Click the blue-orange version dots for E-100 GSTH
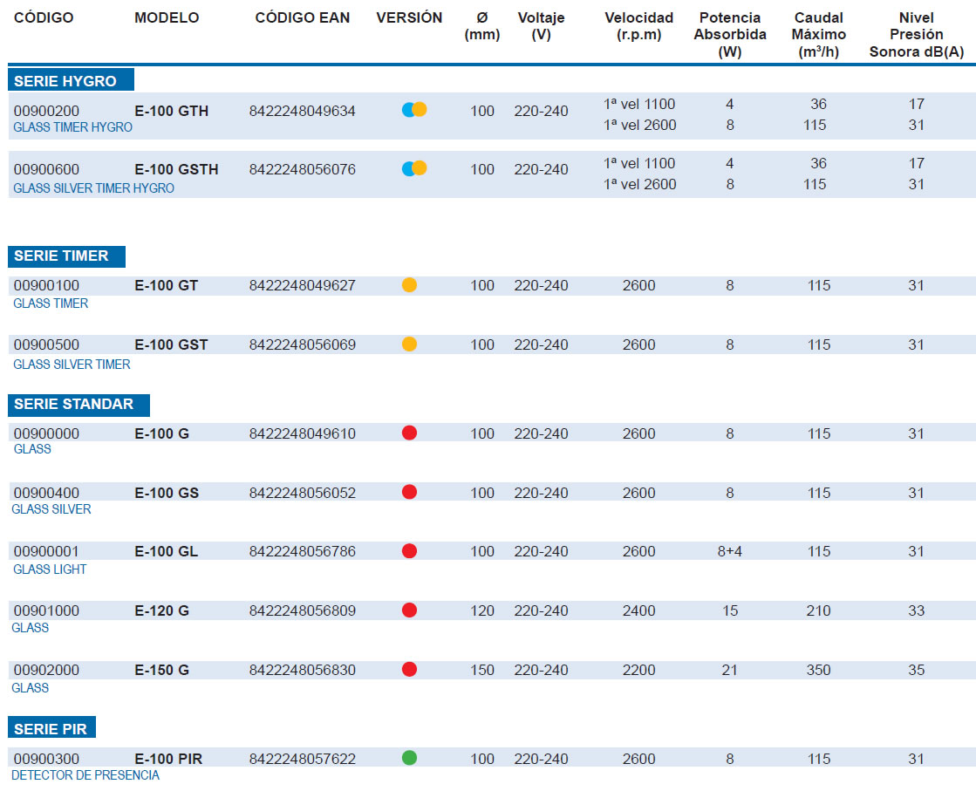This screenshot has width=976, height=791. click(414, 168)
